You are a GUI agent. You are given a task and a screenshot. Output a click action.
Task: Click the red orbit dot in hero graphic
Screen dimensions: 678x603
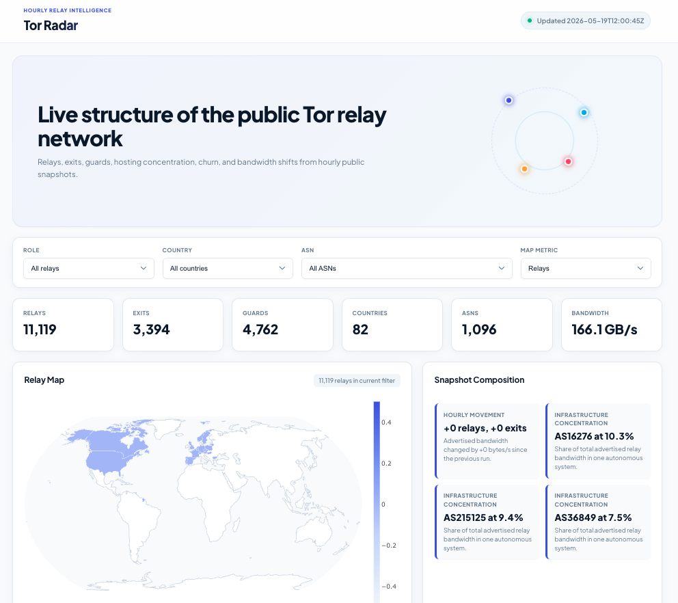[569, 161]
